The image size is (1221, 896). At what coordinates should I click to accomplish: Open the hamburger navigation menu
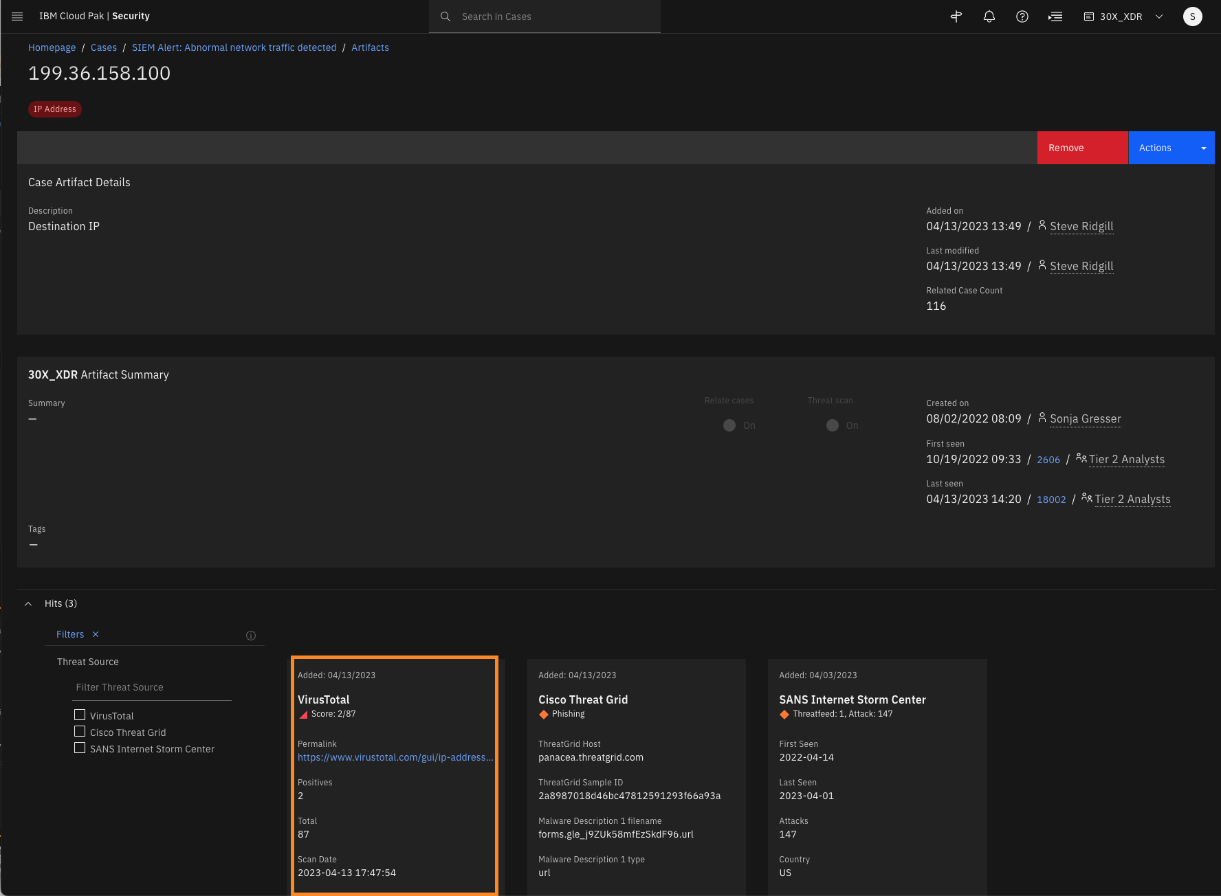coord(17,16)
